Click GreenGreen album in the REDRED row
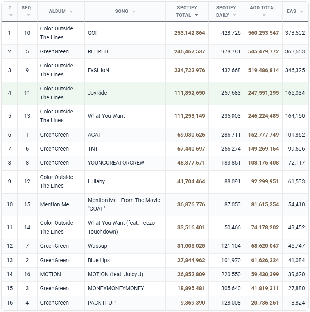 coord(54,51)
